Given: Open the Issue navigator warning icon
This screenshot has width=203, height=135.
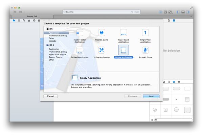Looking at the screenshot, I should 29,20.
